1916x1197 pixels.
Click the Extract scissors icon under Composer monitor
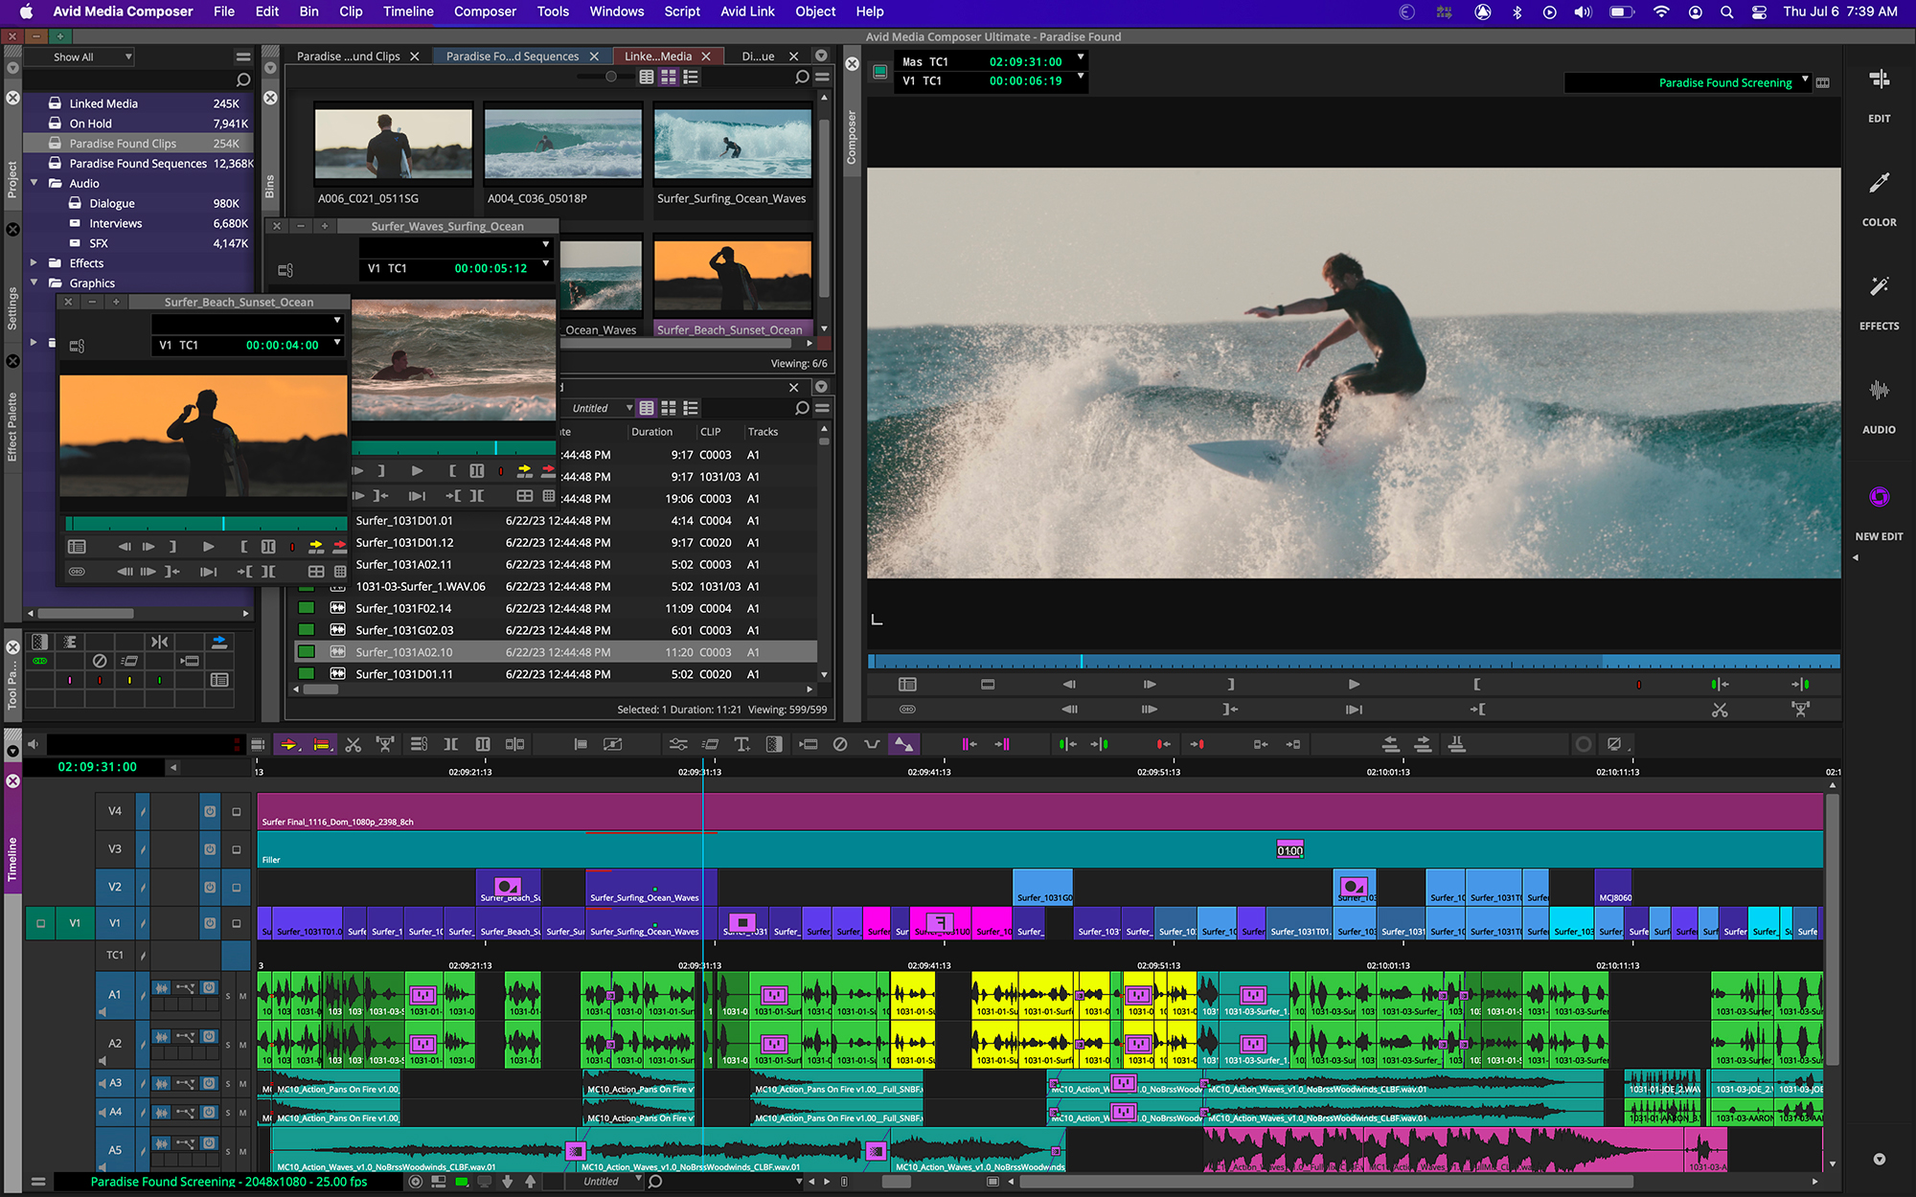coord(1721,710)
